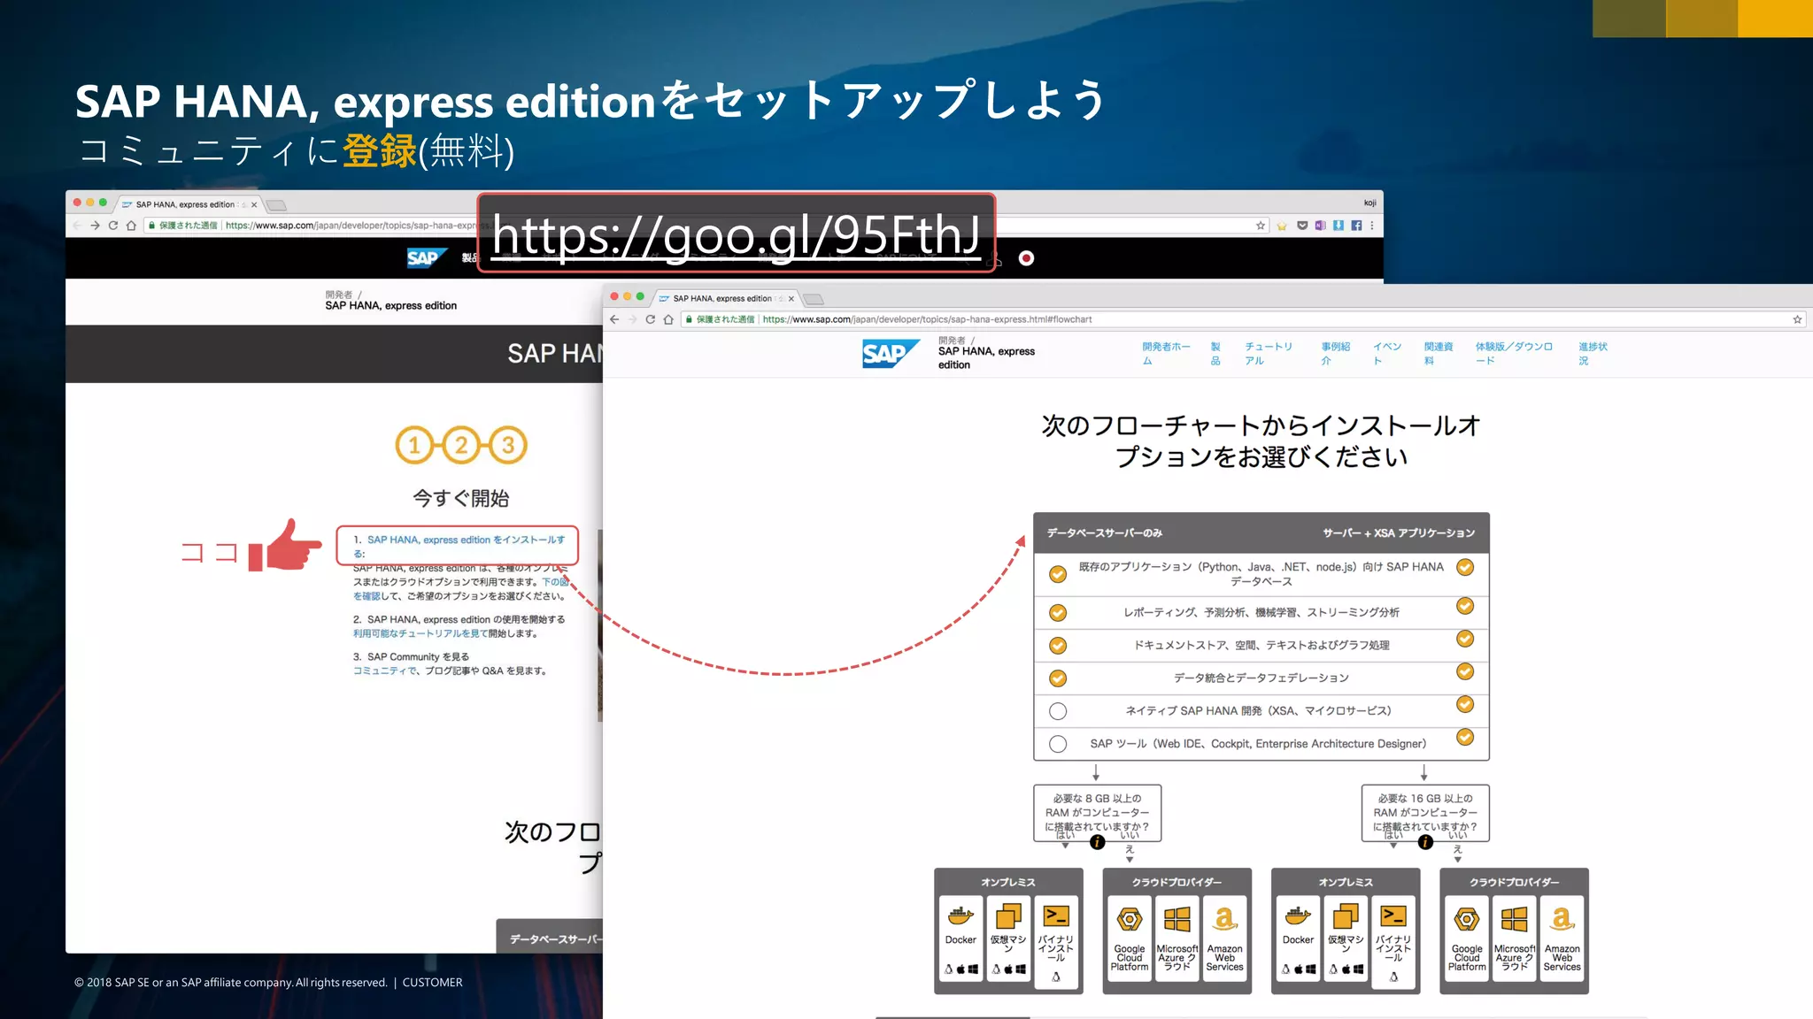Click the 開発者 breadcrumb in the back window
This screenshot has width=1813, height=1019.
[338, 295]
